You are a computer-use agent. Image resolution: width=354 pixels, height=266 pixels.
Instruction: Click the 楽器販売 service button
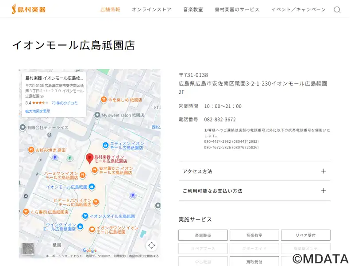pyautogui.click(x=203, y=235)
